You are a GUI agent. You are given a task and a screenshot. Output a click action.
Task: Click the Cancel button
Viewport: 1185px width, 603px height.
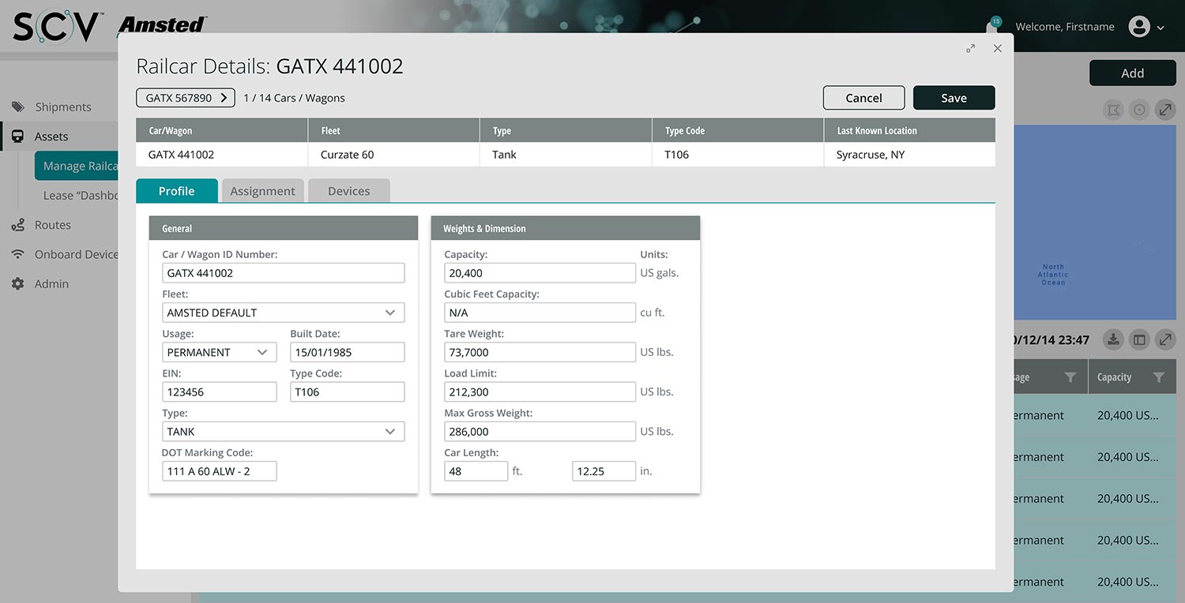[x=863, y=98]
